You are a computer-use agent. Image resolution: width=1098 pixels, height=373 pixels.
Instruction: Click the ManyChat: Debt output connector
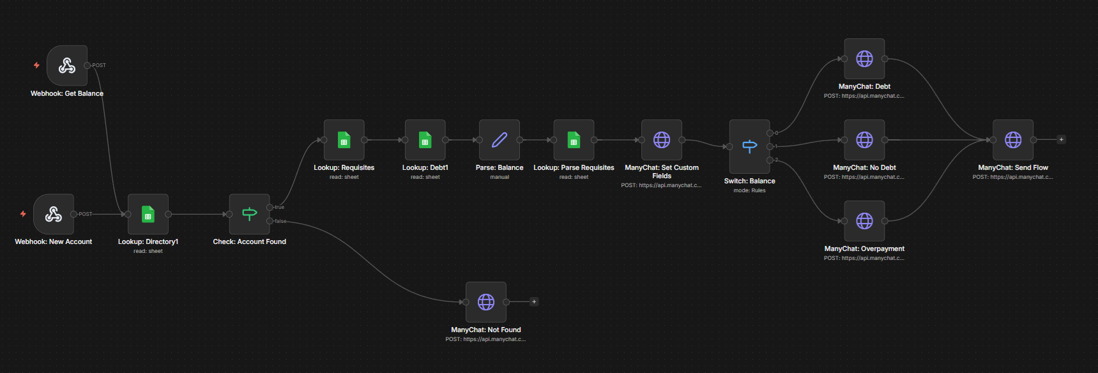[x=885, y=59]
